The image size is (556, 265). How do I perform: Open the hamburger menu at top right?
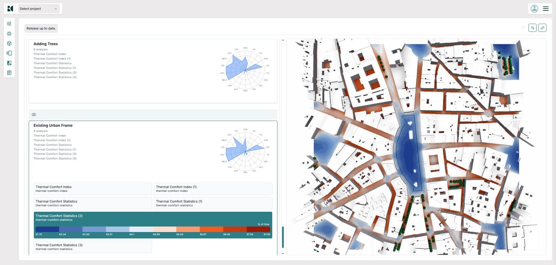click(546, 9)
